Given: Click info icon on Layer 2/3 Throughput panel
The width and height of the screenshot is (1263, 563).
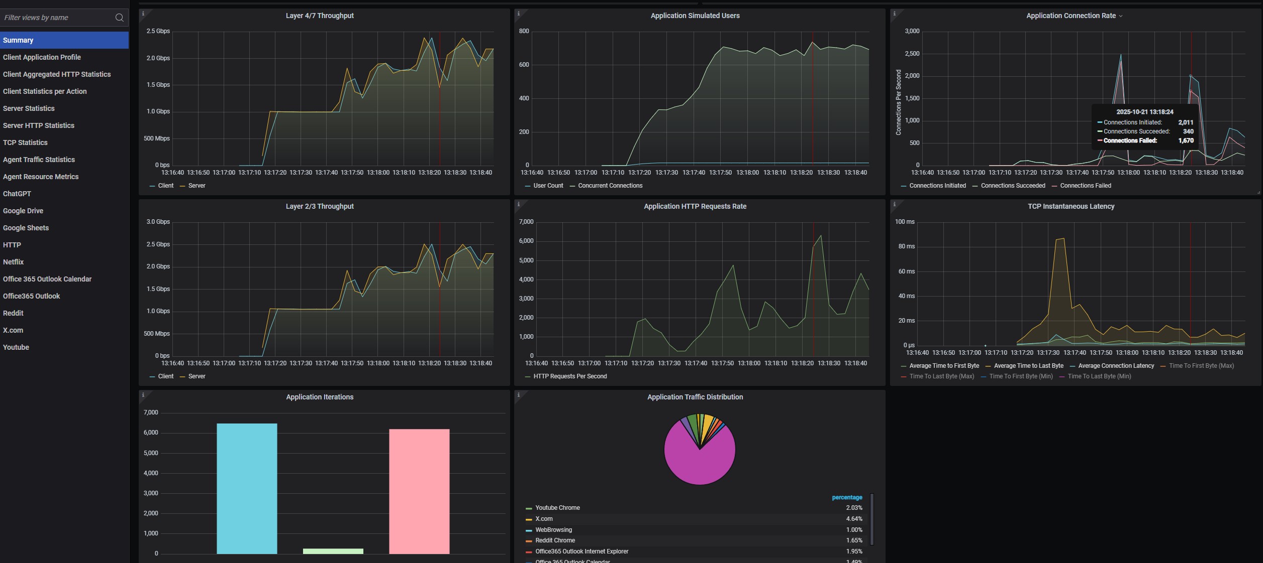Looking at the screenshot, I should click(x=143, y=204).
